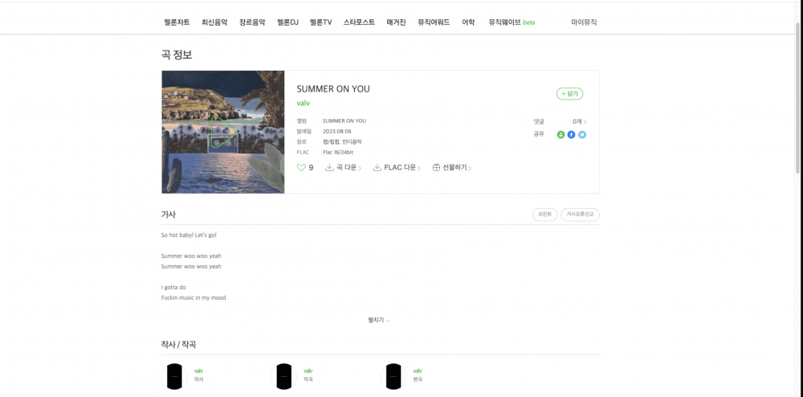
Task: Click the Facebook share icon
Action: pos(572,134)
